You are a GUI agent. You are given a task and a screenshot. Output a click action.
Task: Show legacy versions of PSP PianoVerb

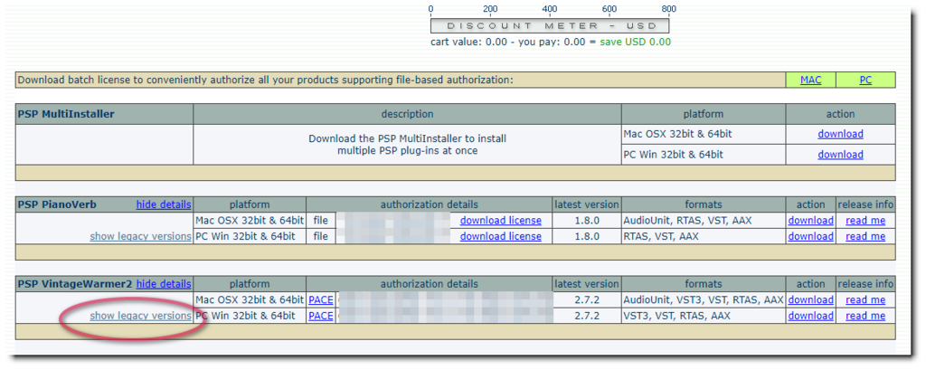click(140, 236)
